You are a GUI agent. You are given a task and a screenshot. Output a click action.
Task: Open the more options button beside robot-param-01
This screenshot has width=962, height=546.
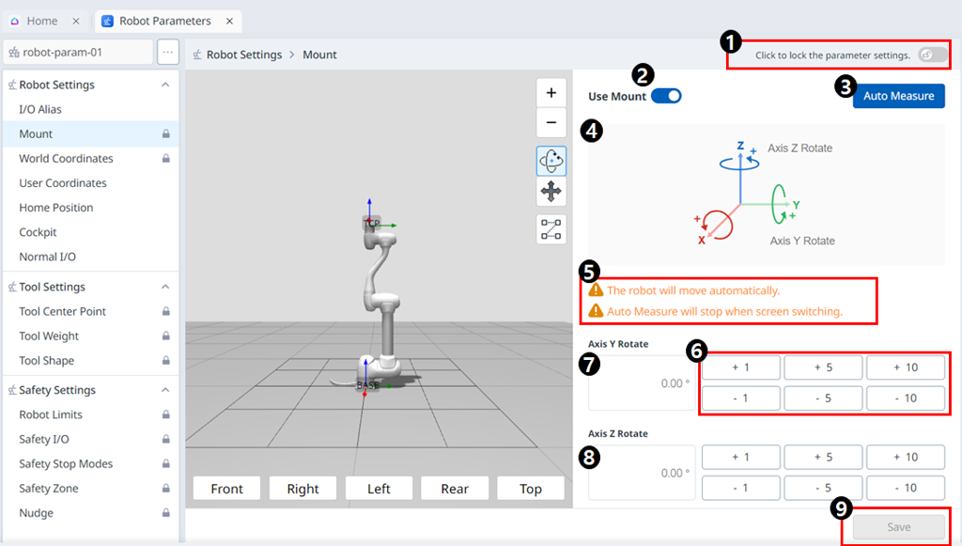(x=167, y=52)
